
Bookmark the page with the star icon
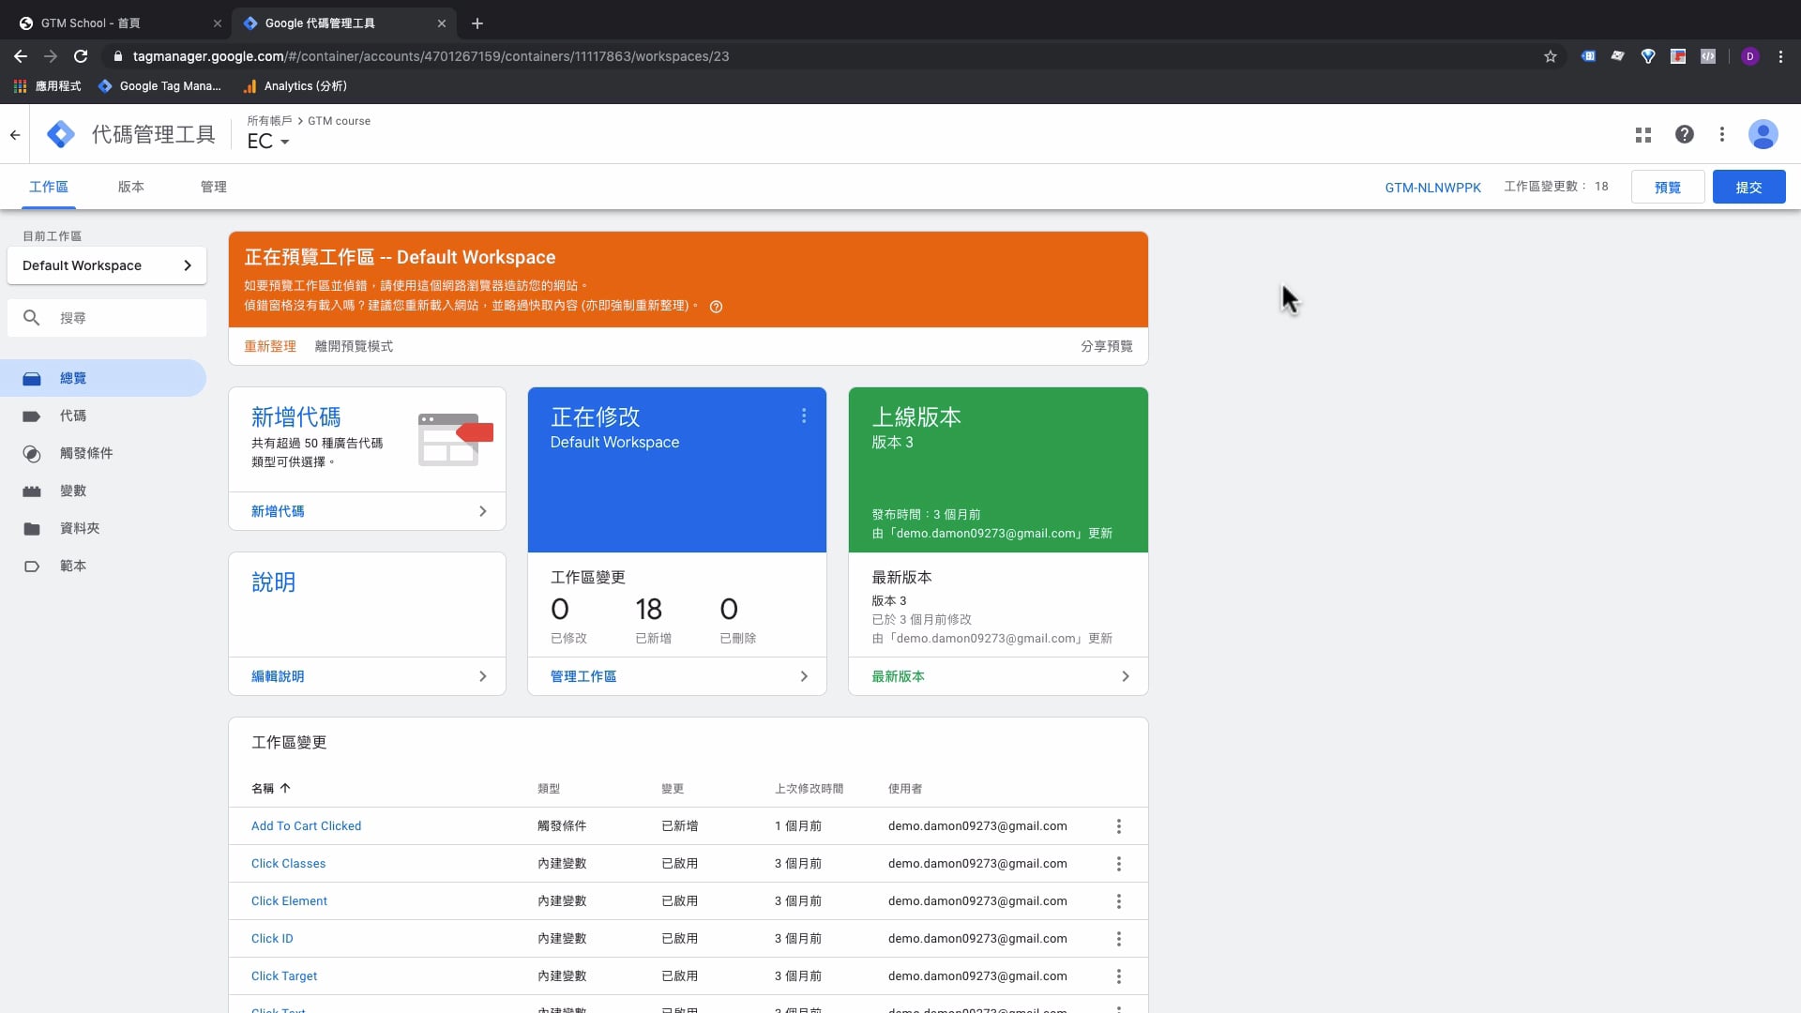(x=1550, y=56)
